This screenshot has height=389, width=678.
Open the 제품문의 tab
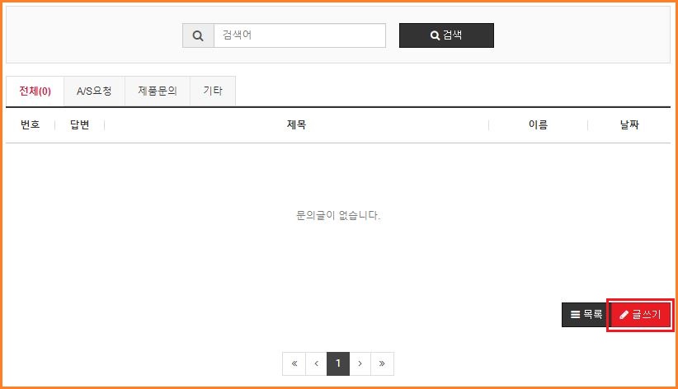(158, 91)
